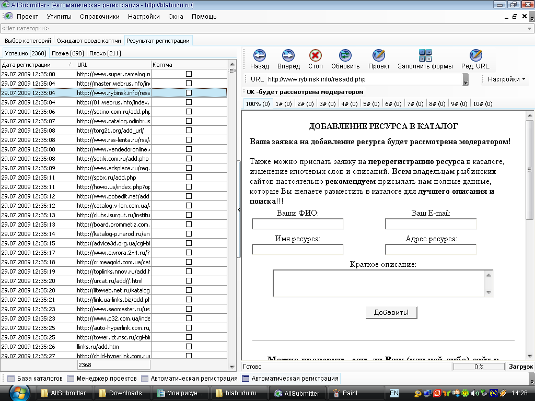This screenshot has width=535, height=401.
Task: Check captcha box in rybinsk.info row
Action: (189, 93)
